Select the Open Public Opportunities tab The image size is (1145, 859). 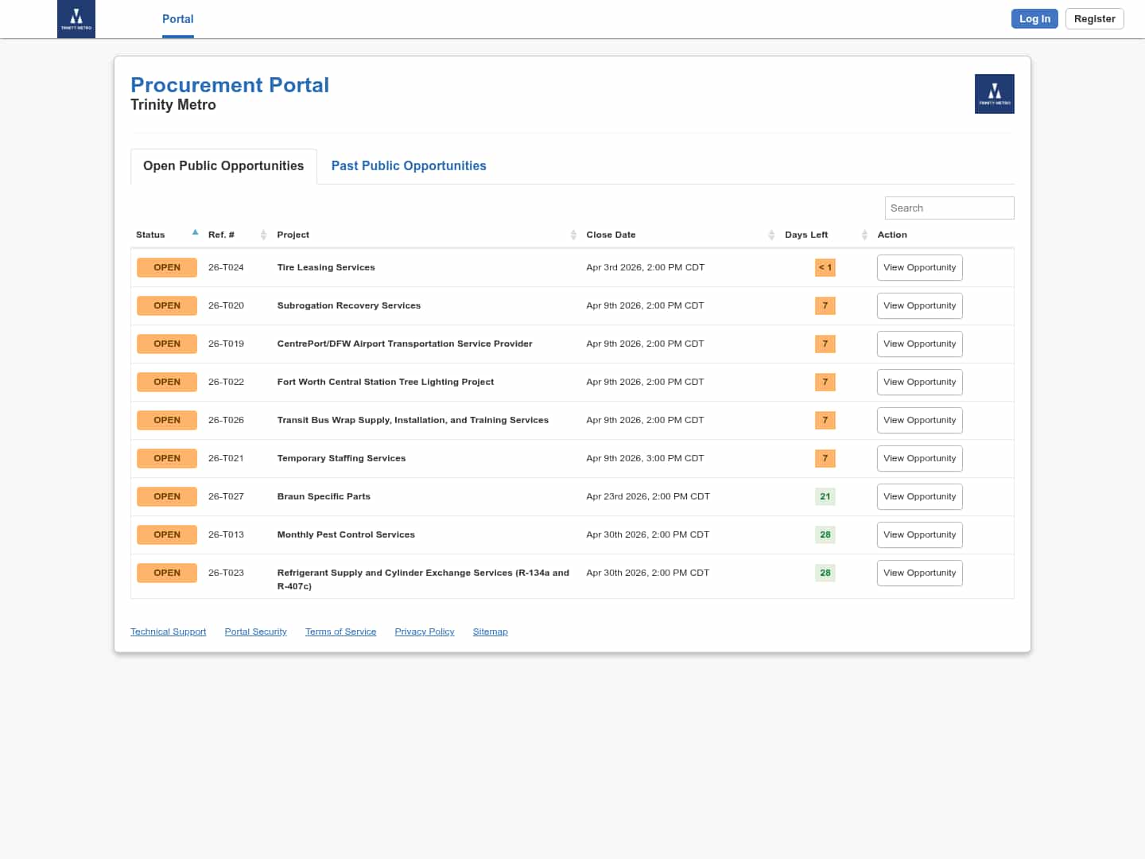pos(223,166)
